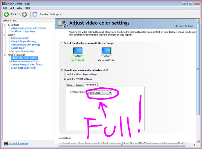
Task: Choose With the NVIDIA settings radio
Action: tap(65, 79)
